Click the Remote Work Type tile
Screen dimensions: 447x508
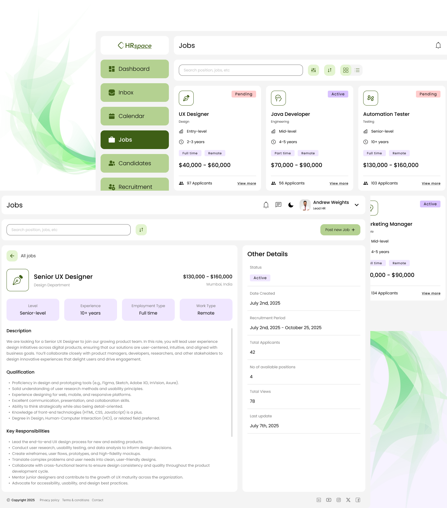(x=206, y=310)
